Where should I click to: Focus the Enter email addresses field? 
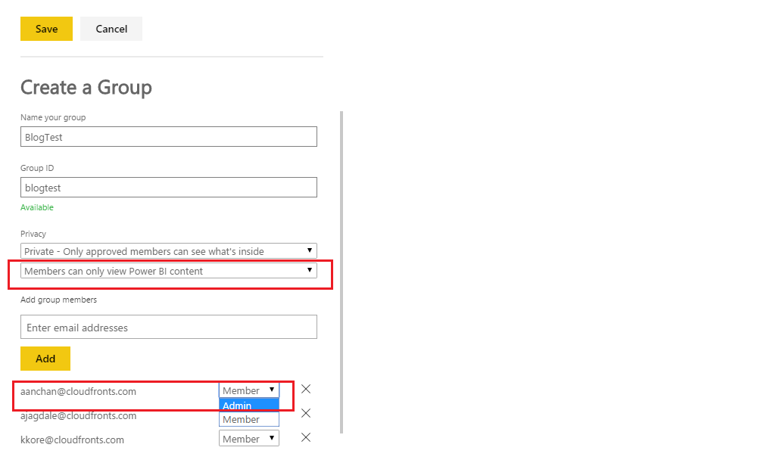click(x=168, y=327)
